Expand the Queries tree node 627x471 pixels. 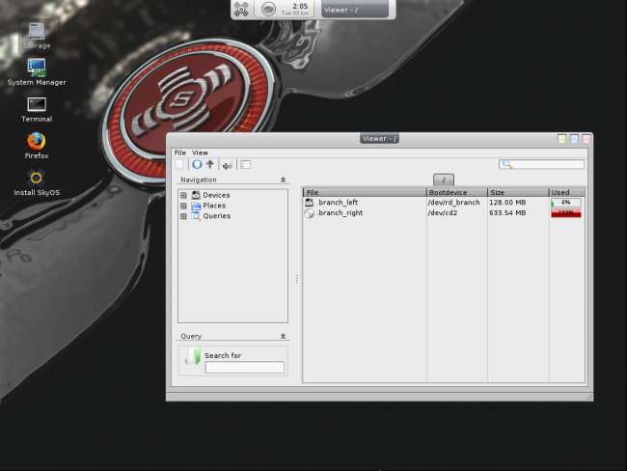click(x=183, y=216)
